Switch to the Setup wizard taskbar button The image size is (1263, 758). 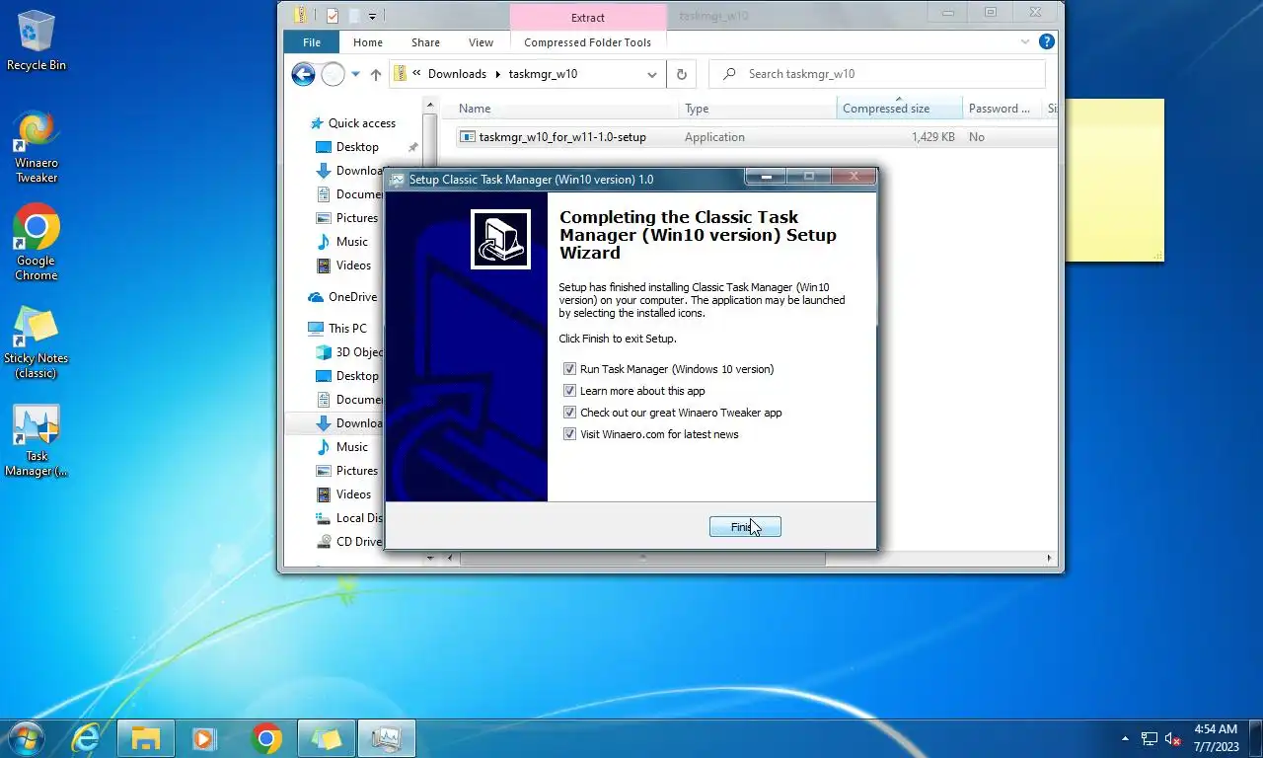pyautogui.click(x=386, y=738)
